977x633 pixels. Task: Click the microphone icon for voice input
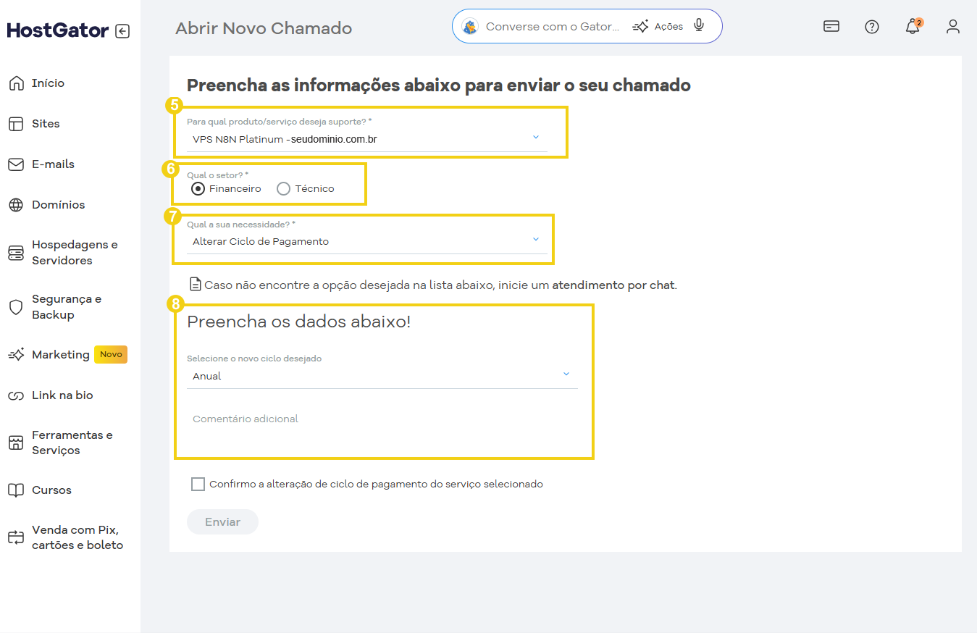point(698,25)
